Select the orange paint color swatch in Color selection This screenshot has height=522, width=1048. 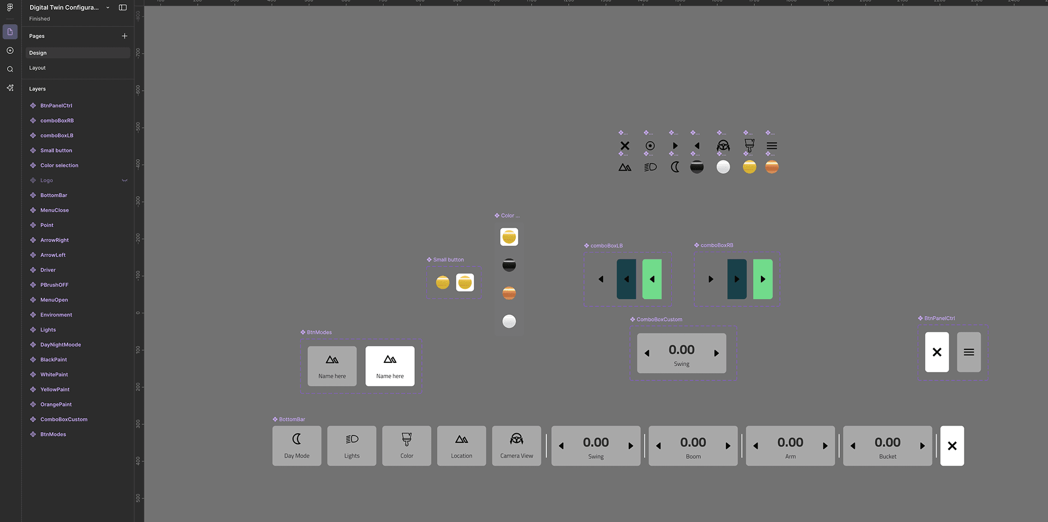click(509, 293)
